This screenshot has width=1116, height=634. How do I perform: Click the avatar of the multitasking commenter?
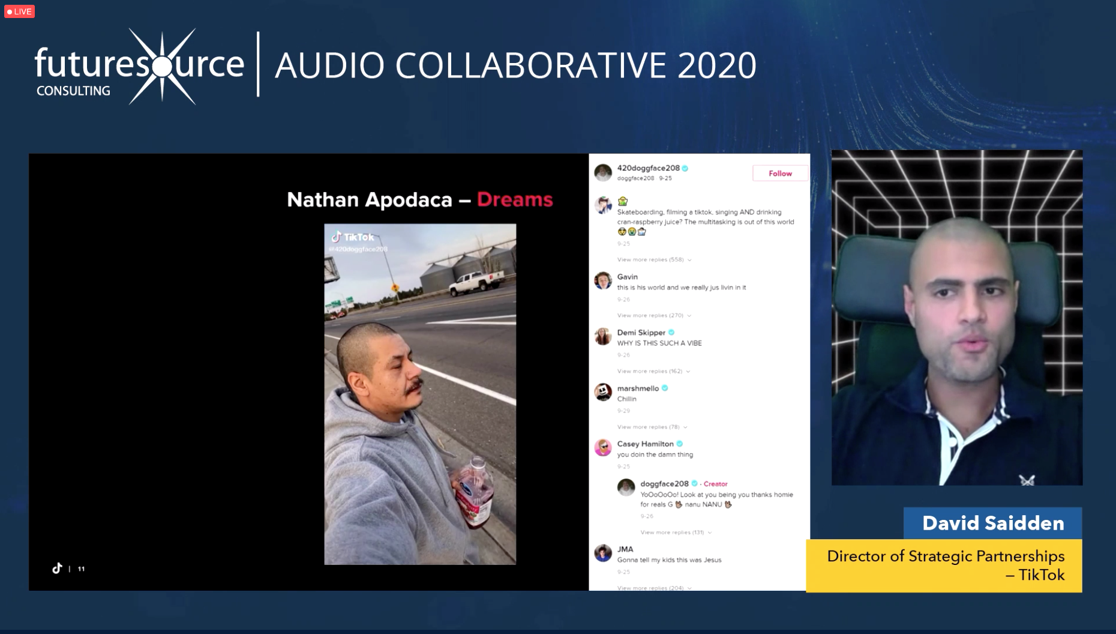(x=603, y=205)
